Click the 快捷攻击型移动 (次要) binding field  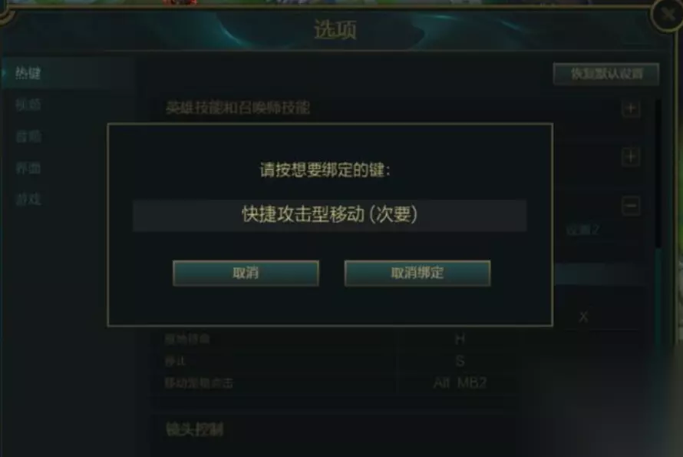330,215
